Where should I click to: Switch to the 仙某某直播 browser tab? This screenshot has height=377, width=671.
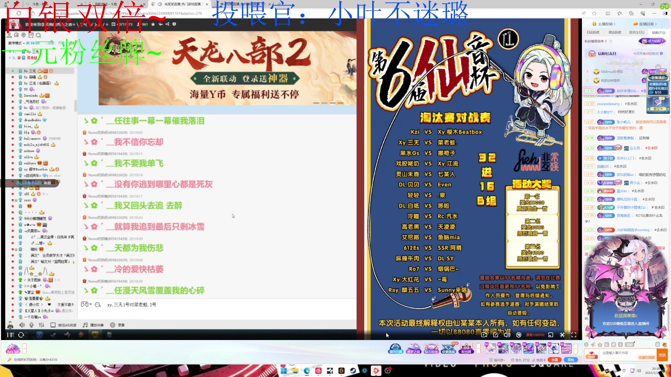[180, 4]
